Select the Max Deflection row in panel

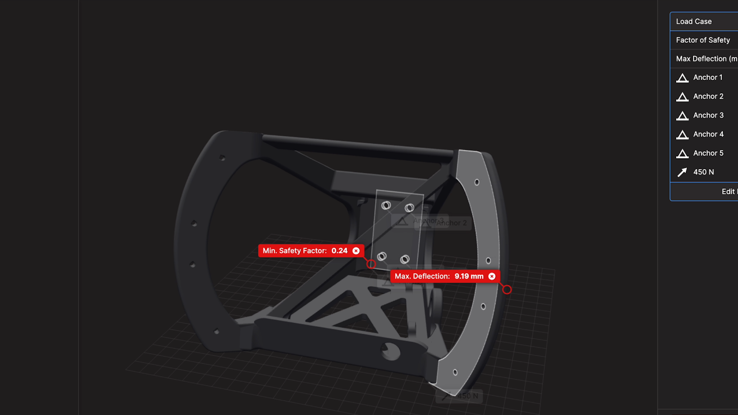coord(706,59)
